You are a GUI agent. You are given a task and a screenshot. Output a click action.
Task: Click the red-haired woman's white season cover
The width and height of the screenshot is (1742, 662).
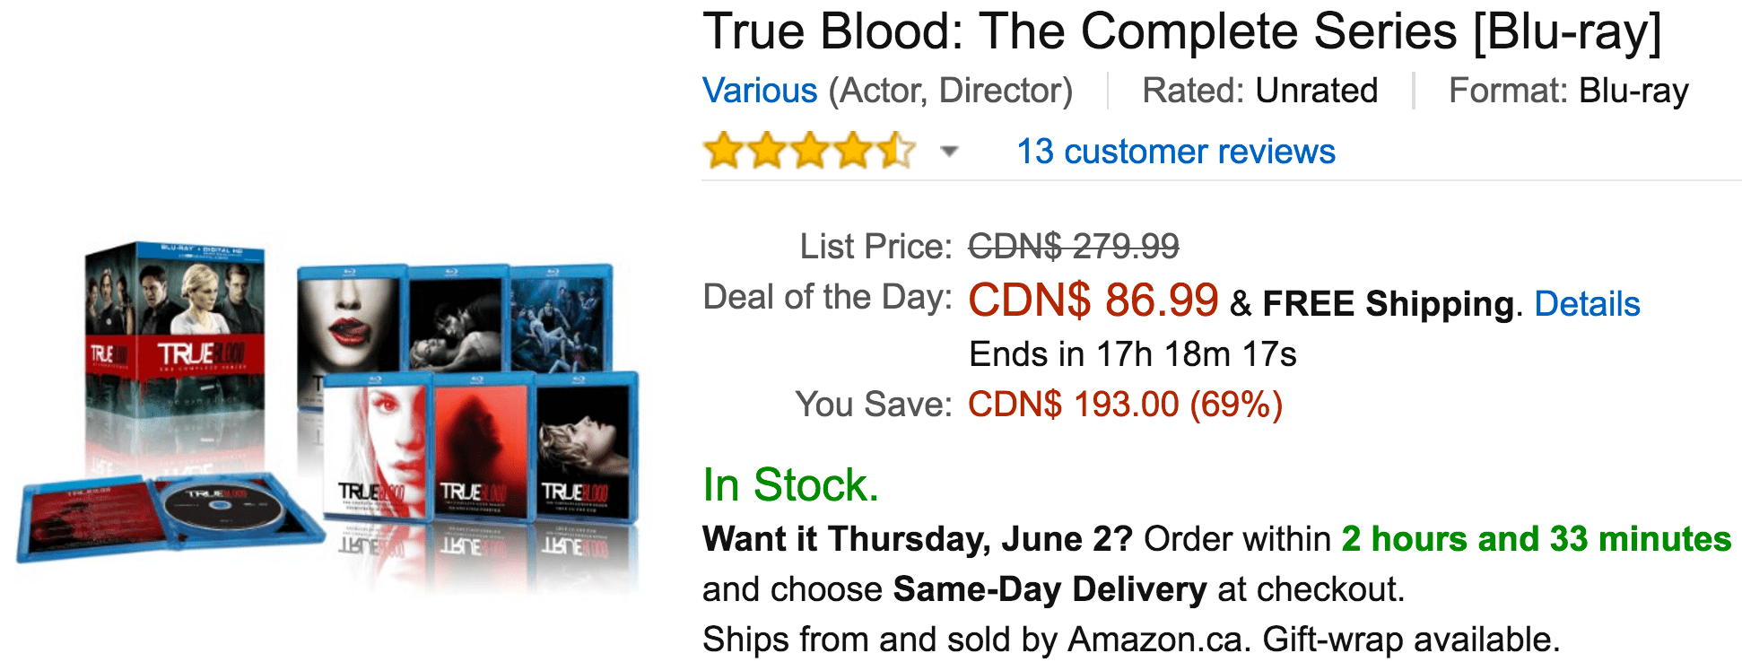click(x=377, y=449)
